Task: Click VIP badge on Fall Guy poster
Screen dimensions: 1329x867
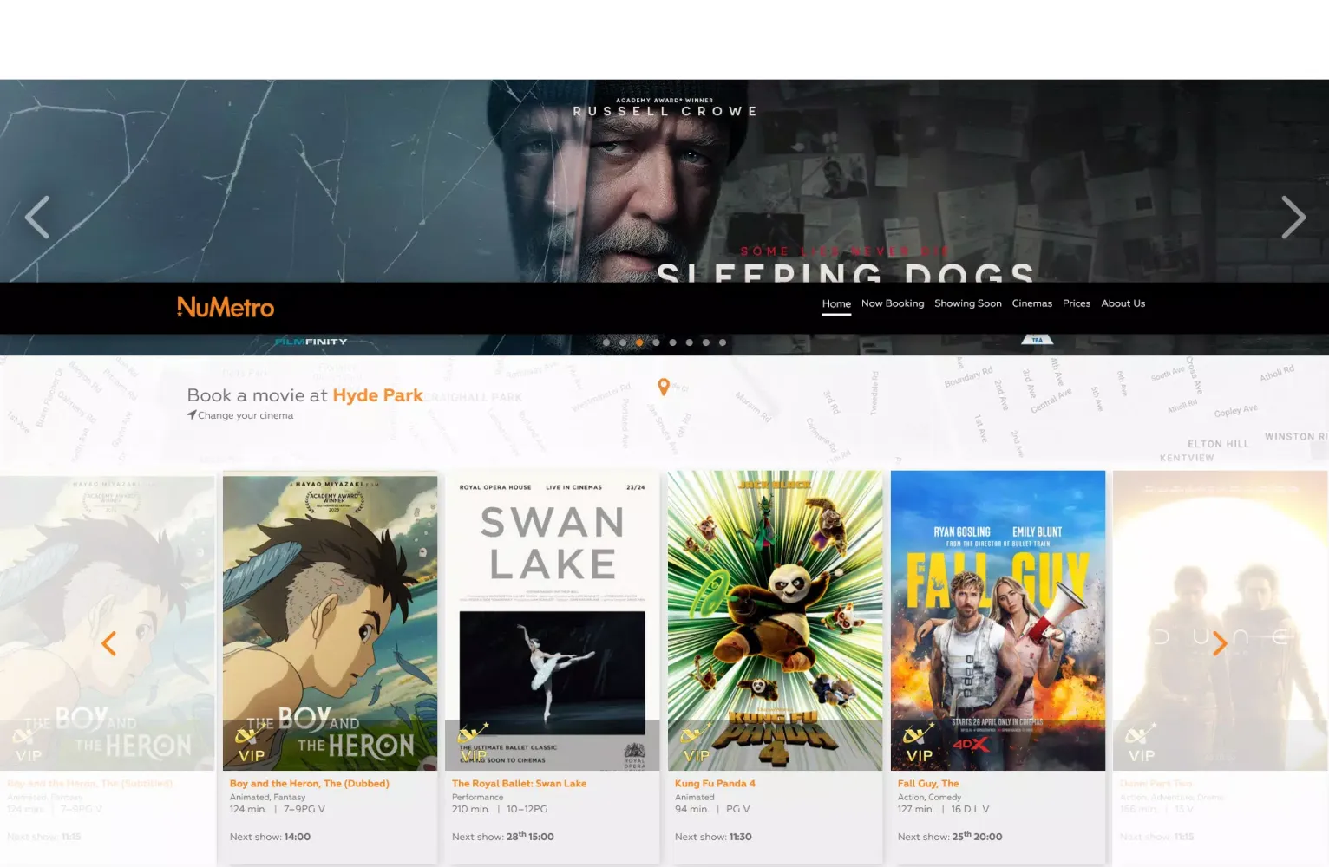Action: point(919,745)
